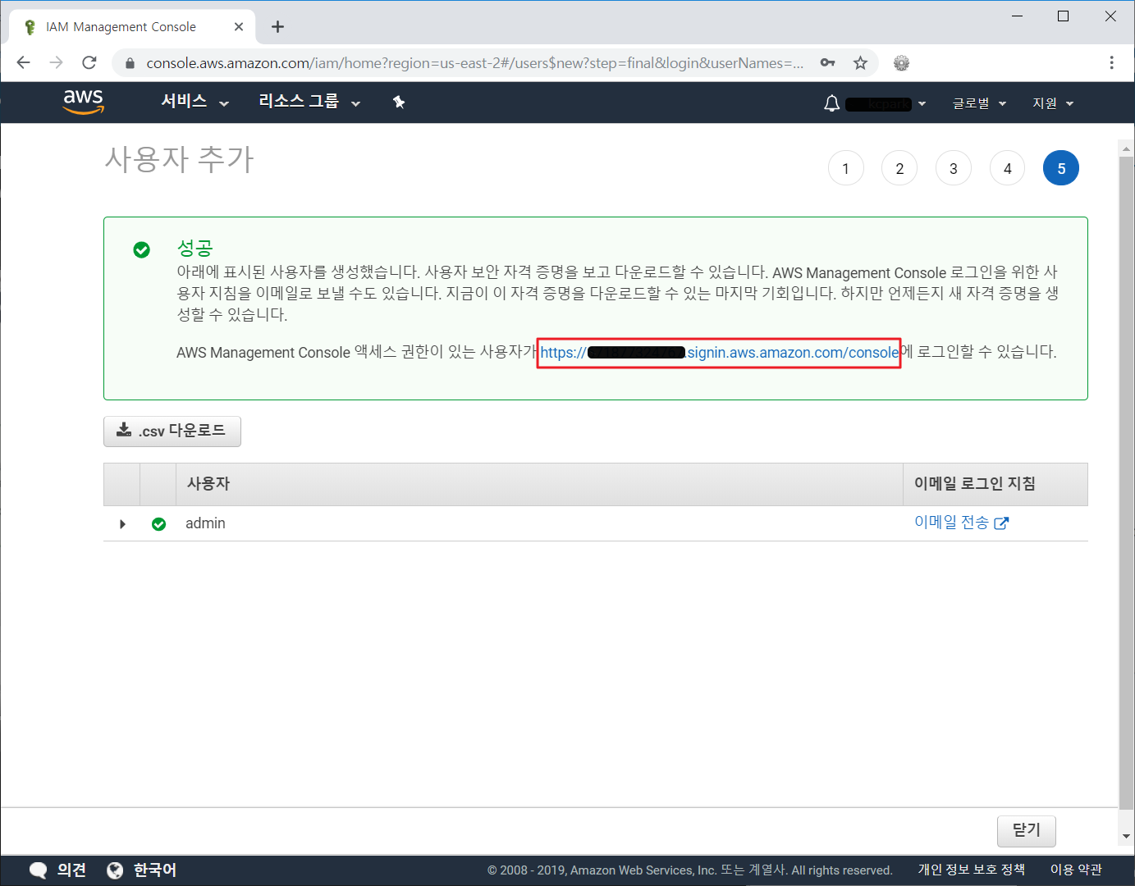Open the 개인 정보 보호 정책 link
1135x886 pixels.
tap(972, 870)
